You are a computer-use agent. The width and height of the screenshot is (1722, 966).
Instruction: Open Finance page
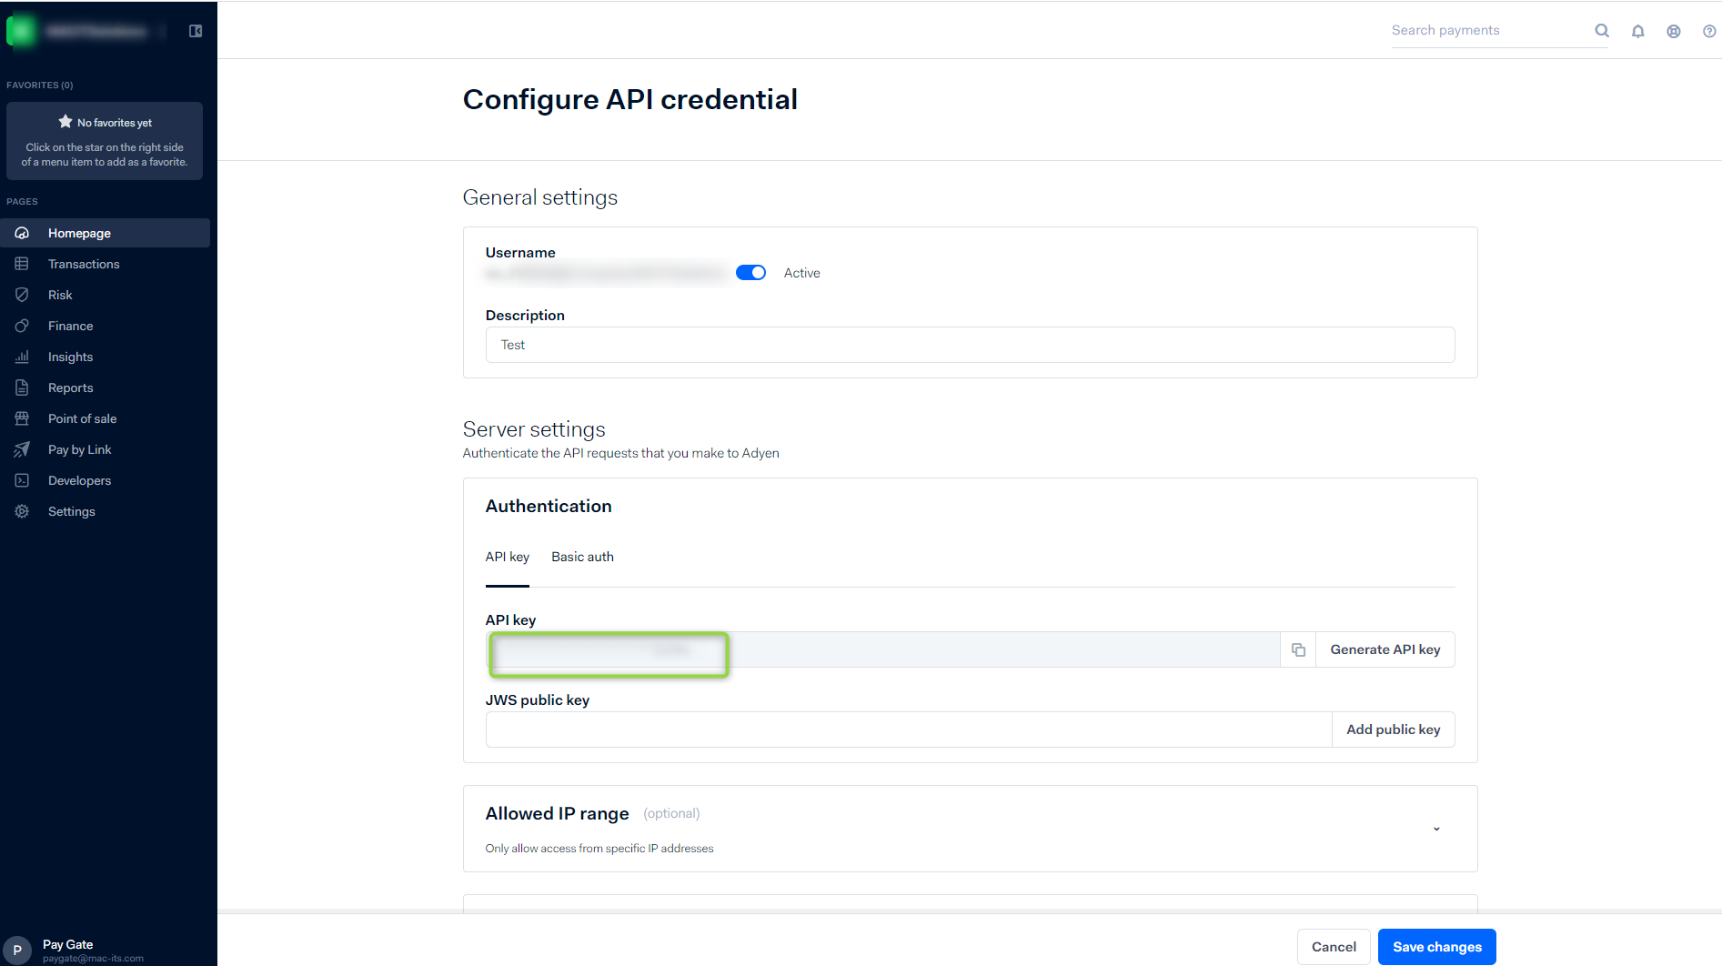pyautogui.click(x=105, y=326)
